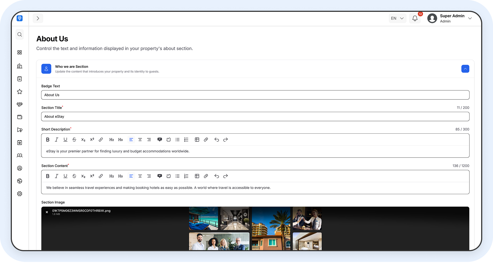The height and width of the screenshot is (263, 493).
Task: Align right in Short Description editor
Action: pos(149,140)
